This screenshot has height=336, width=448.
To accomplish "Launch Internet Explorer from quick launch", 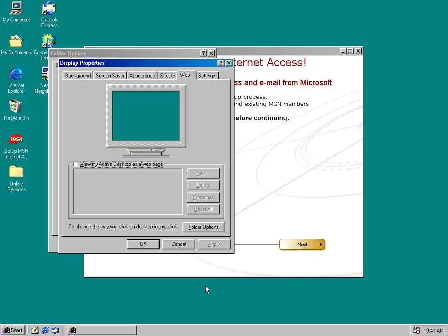I will [45, 330].
